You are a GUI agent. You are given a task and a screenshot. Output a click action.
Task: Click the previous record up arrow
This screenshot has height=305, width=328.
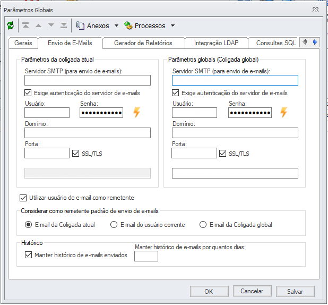click(38, 26)
